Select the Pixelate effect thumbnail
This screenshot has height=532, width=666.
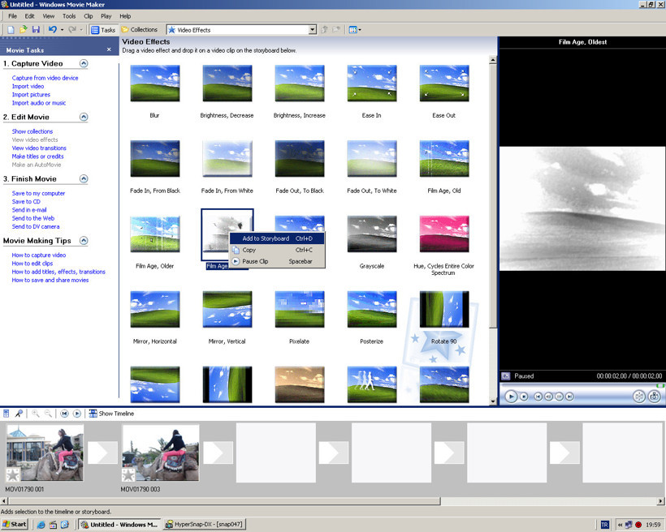300,309
